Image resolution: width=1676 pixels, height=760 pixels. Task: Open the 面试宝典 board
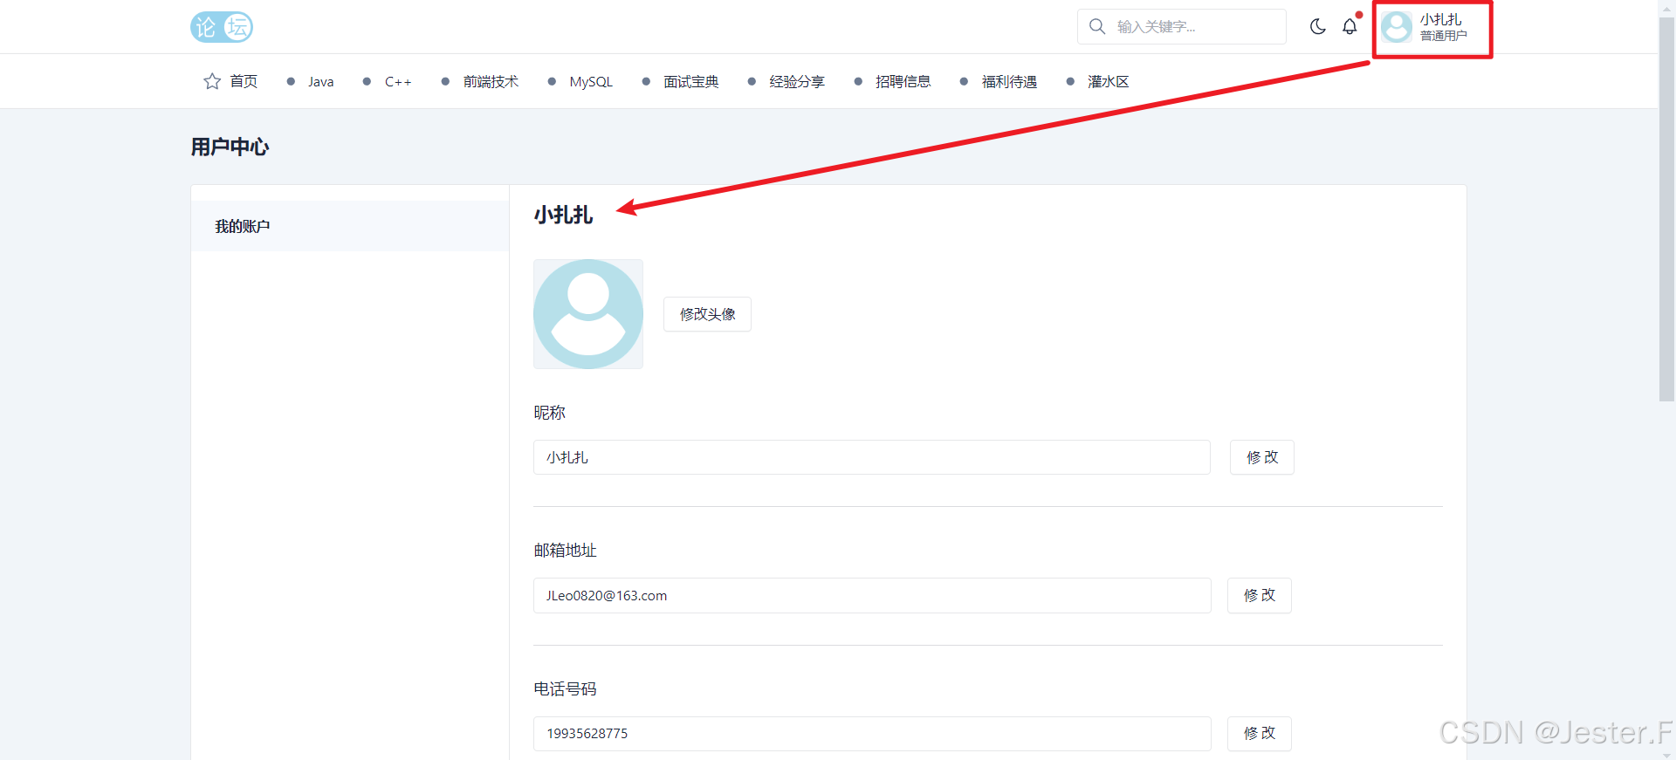click(690, 81)
